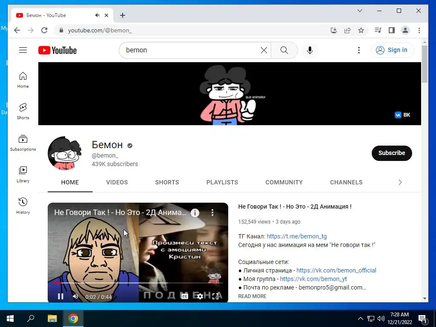Open Shorts in the left sidebar

[x=23, y=112]
